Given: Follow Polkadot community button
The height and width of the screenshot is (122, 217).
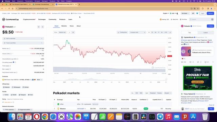Looking at the screenshot, I should coord(210,26).
